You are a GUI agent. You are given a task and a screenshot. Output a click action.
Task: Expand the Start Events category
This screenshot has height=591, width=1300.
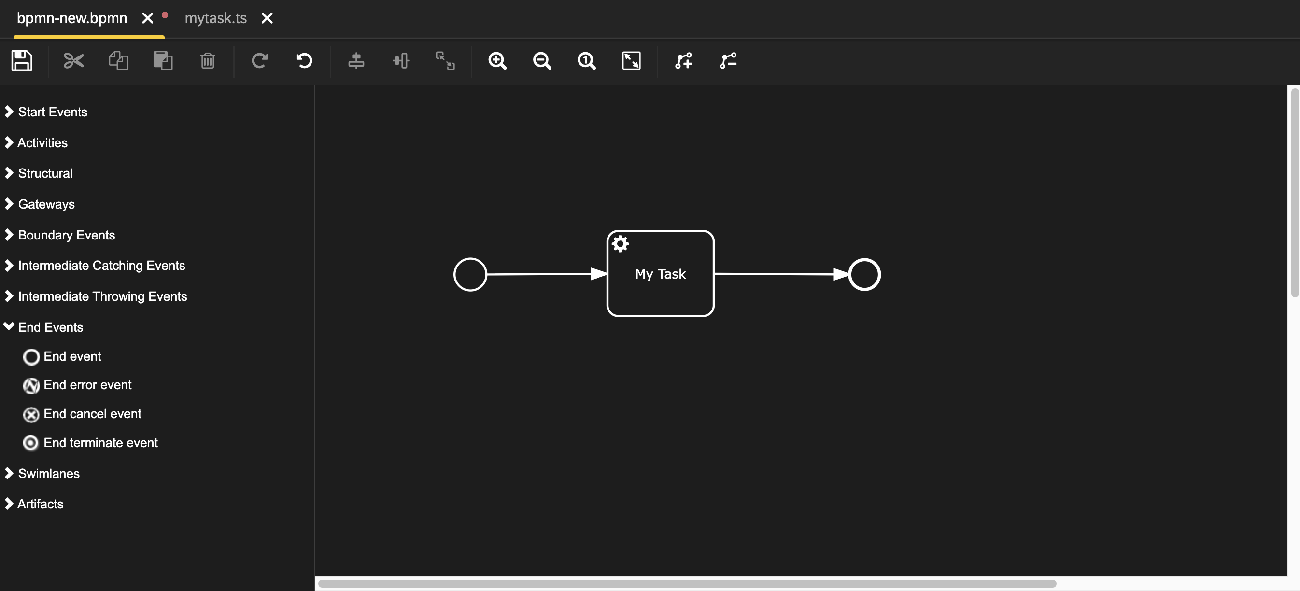[52, 112]
